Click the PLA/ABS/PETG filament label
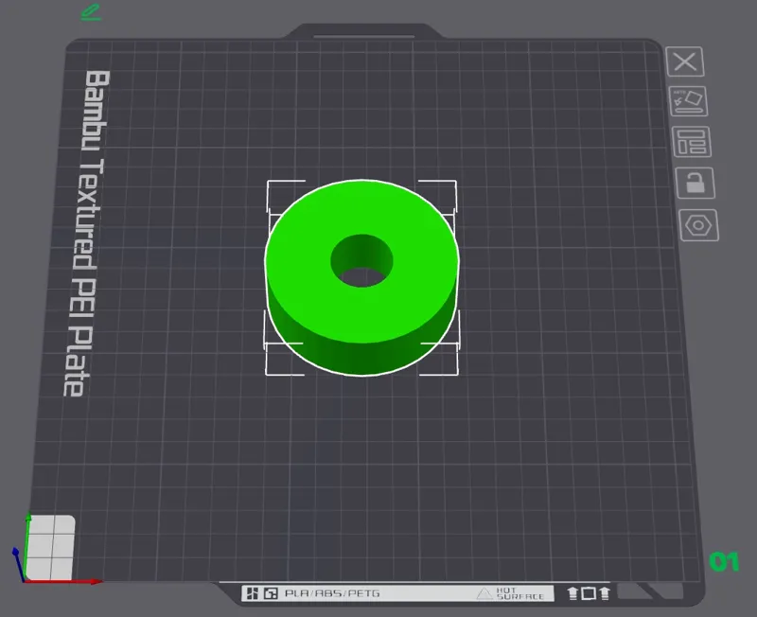The height and width of the screenshot is (617, 757). [x=333, y=593]
